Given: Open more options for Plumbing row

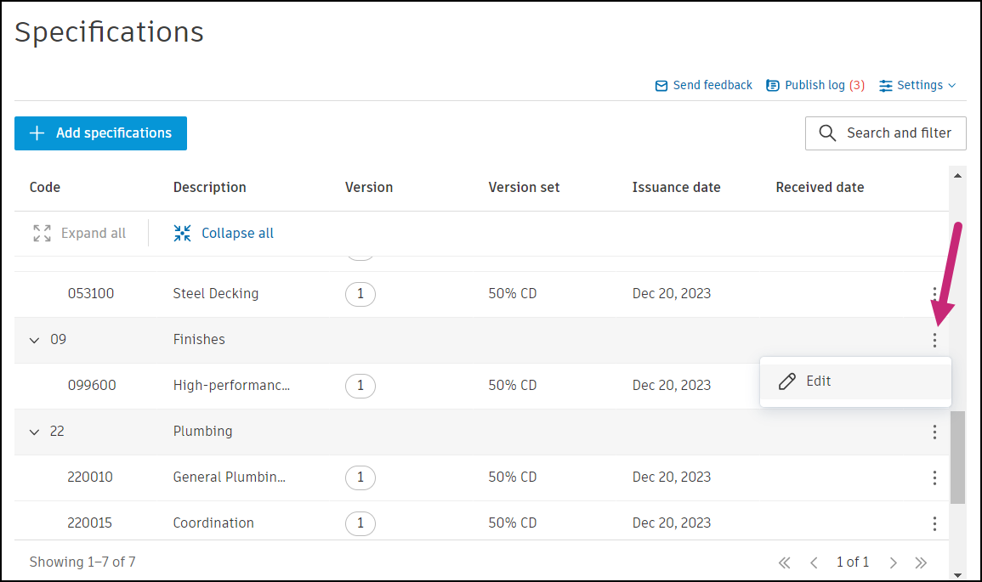Looking at the screenshot, I should coord(934,432).
